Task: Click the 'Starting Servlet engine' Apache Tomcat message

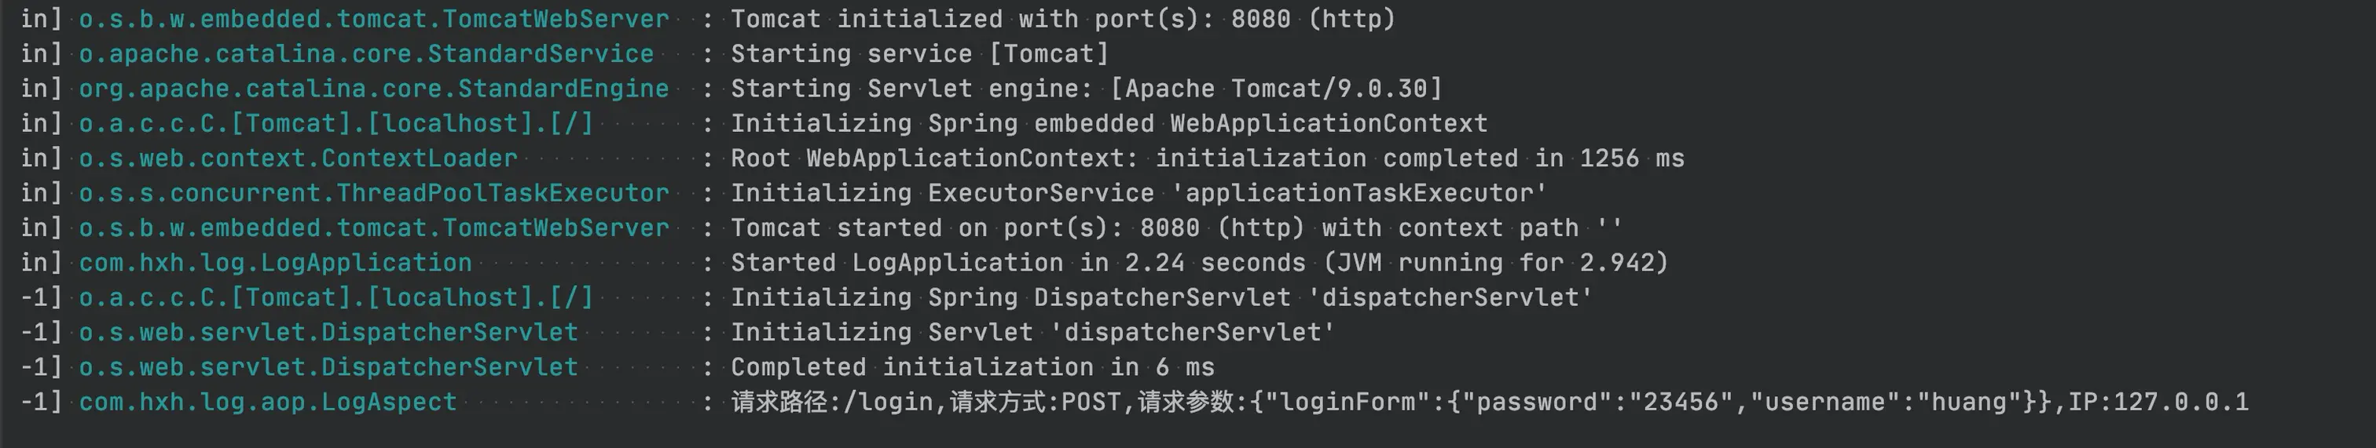Action: point(1086,89)
